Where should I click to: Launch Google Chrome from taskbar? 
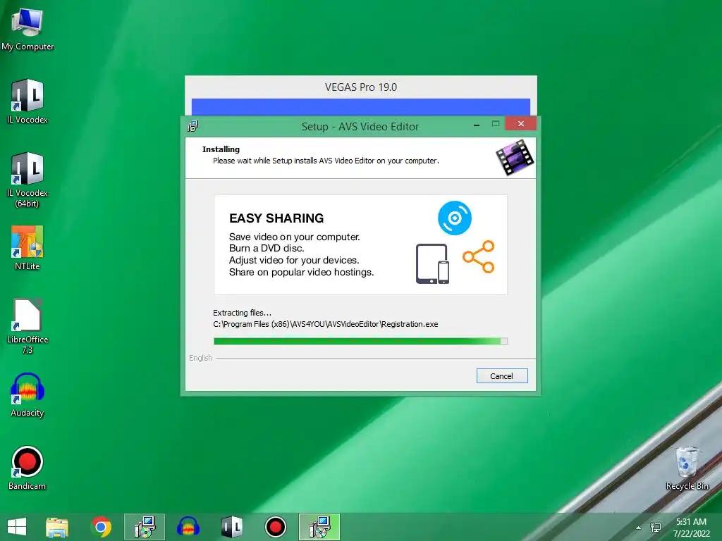tap(101, 527)
